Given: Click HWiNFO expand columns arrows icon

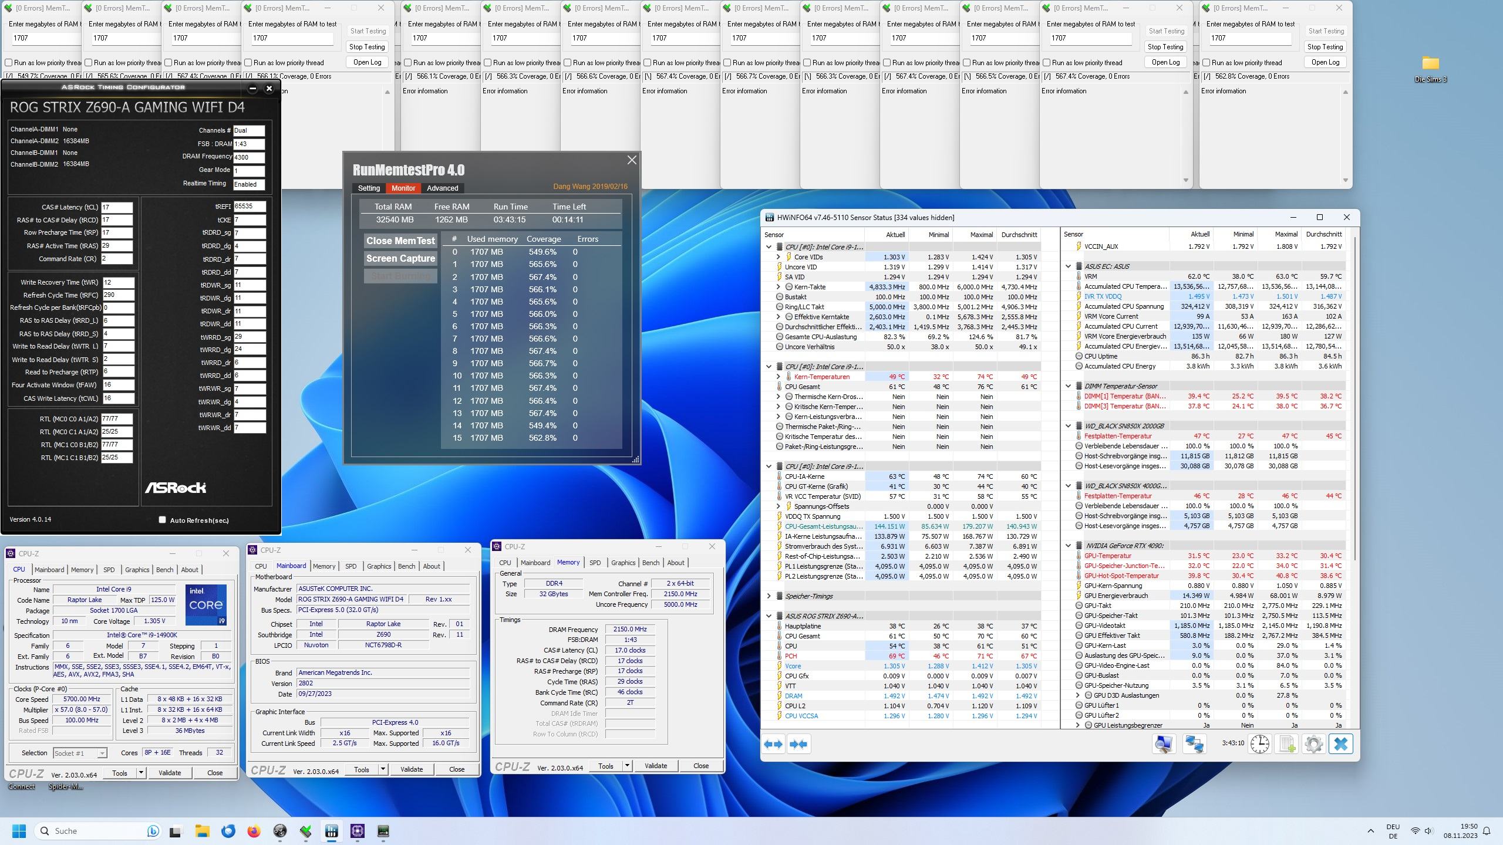Looking at the screenshot, I should (x=773, y=744).
